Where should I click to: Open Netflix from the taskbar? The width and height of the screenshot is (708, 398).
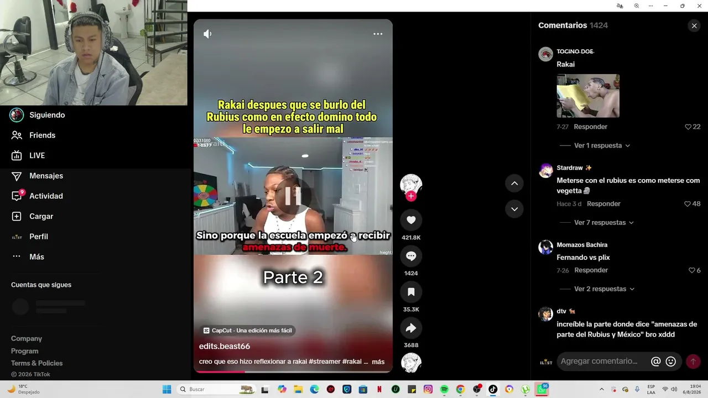[379, 389]
